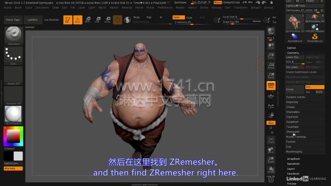Toggle Mrgb channel button
Image resolution: width=331 pixels, height=186 pixels.
[x=136, y=17]
